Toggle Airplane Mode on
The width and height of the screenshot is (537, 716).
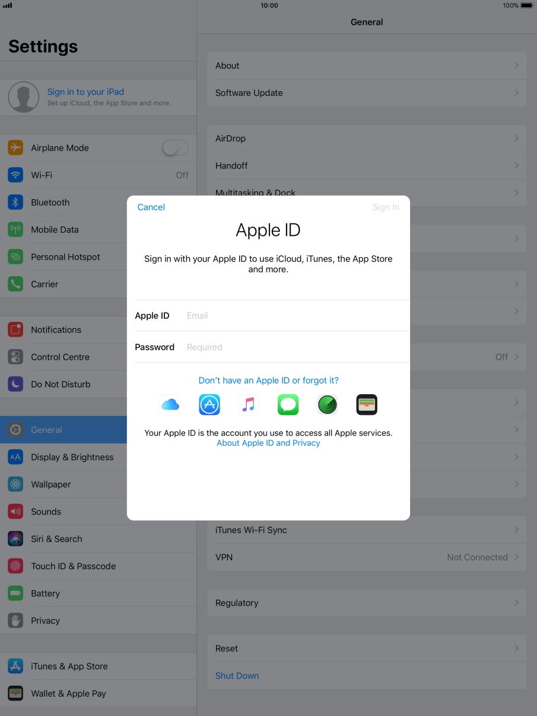point(175,148)
